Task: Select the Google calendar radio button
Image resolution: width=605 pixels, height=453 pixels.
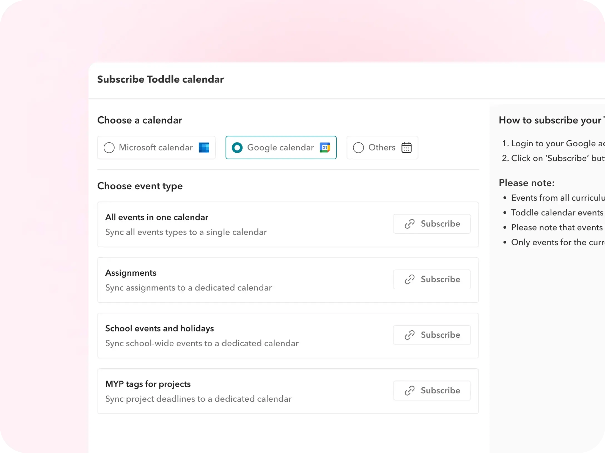Action: point(237,148)
